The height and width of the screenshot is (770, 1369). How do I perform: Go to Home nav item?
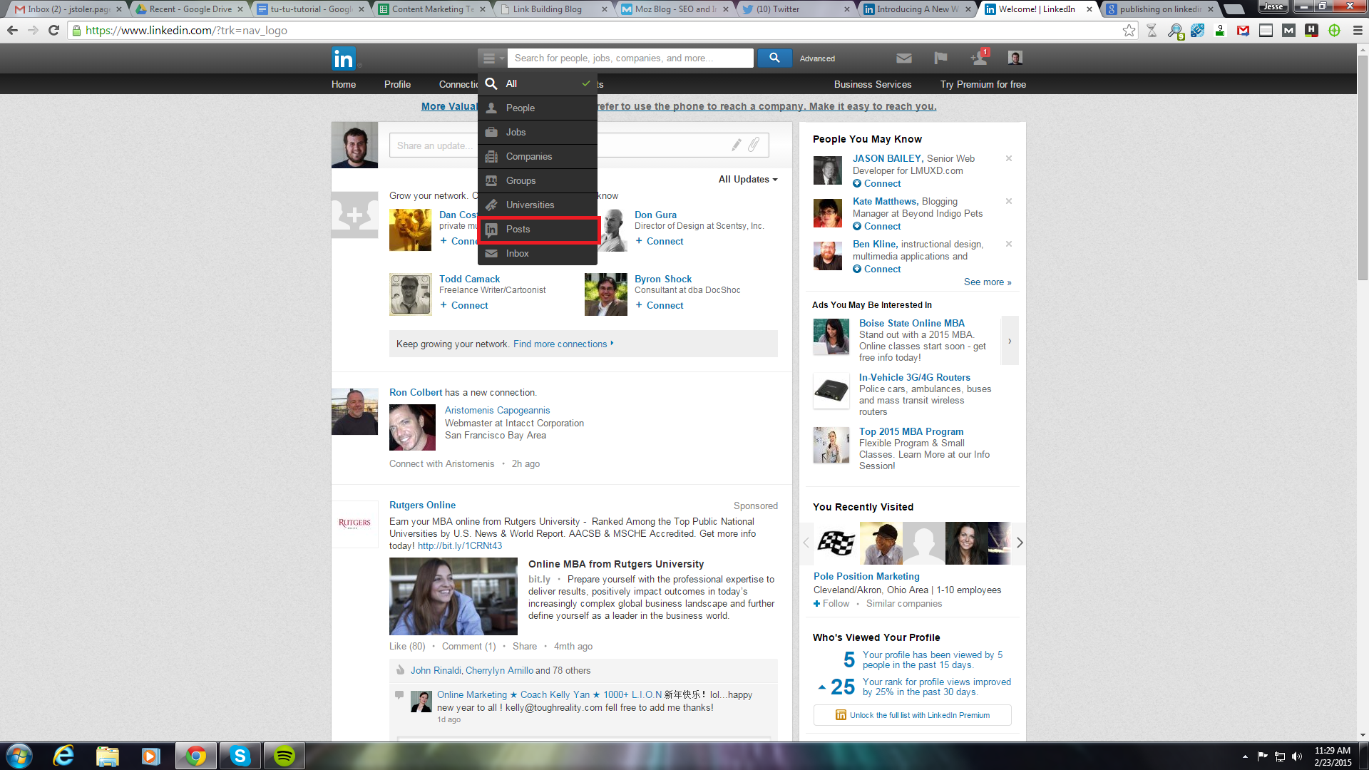[x=344, y=84]
